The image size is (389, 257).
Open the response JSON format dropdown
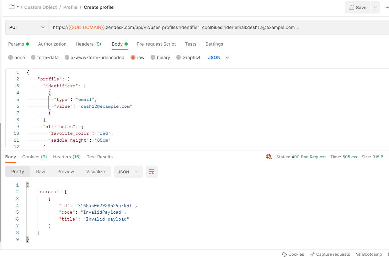click(x=128, y=172)
